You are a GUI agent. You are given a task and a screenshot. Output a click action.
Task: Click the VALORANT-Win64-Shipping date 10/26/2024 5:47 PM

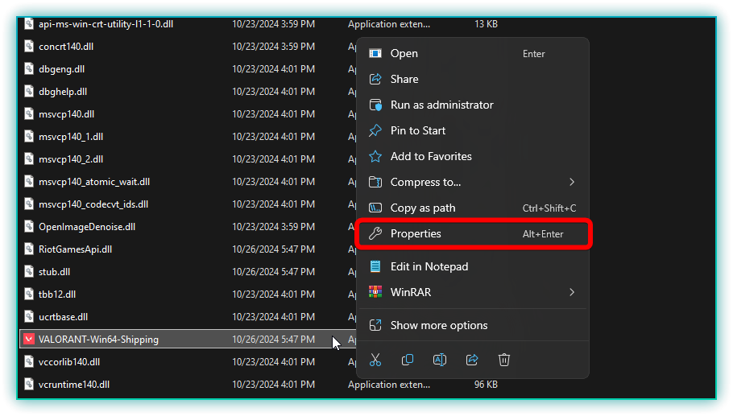click(x=274, y=339)
